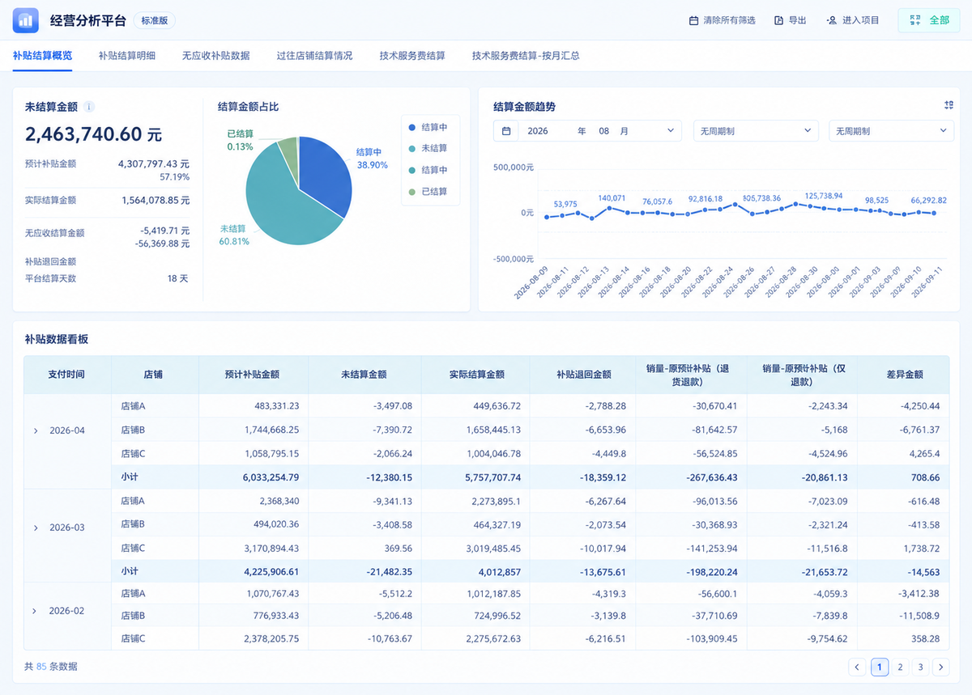Click 进入项目 in the top bar
Screen dimensions: 972x695
[x=853, y=20]
